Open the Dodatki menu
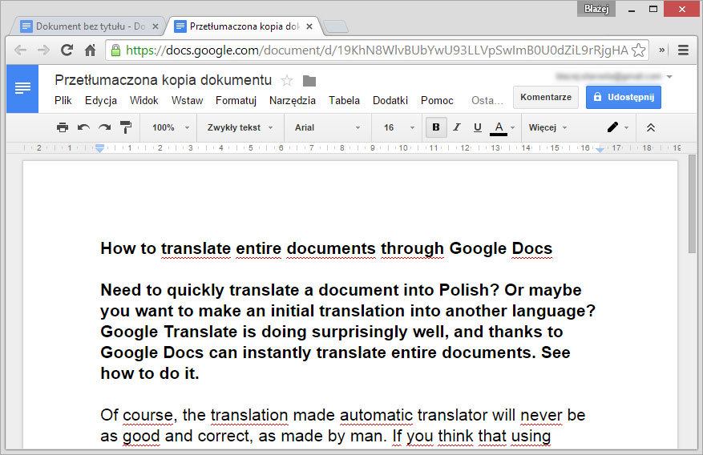This screenshot has width=703, height=455. pos(390,101)
